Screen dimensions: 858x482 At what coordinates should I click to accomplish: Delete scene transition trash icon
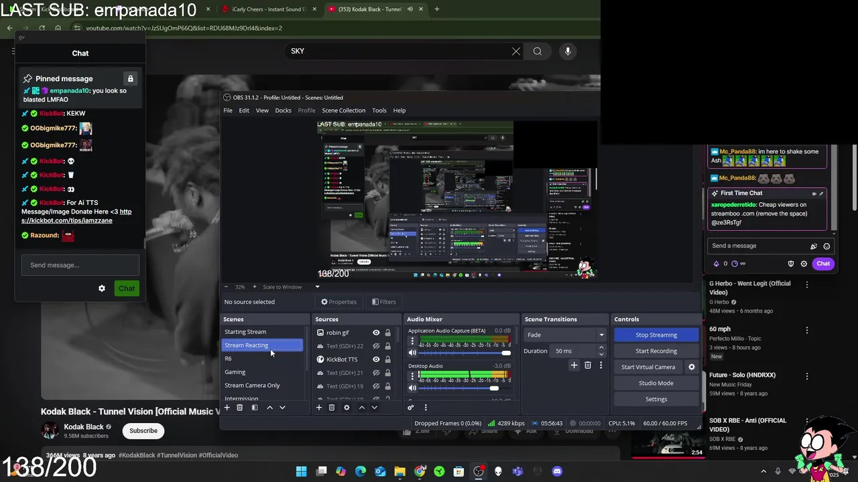point(588,365)
